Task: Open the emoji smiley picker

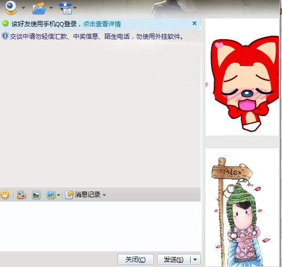Action: 5,195
